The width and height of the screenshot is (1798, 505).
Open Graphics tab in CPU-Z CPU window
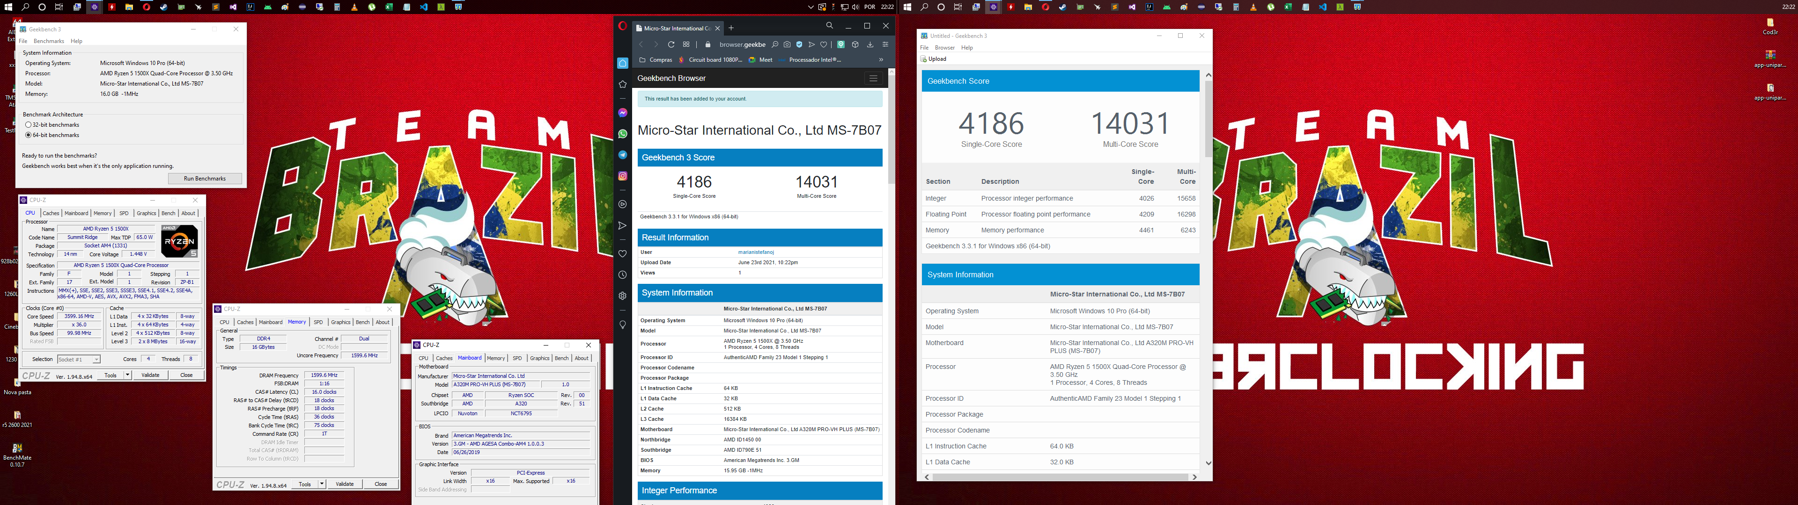coord(147,213)
